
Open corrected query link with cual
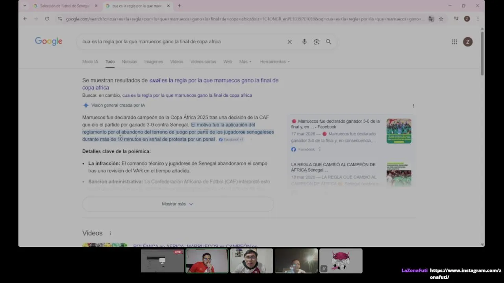[x=180, y=84]
